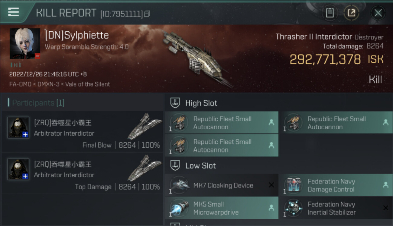View Sylphiette's pilot portrait
The image size is (393, 226).
point(25,43)
